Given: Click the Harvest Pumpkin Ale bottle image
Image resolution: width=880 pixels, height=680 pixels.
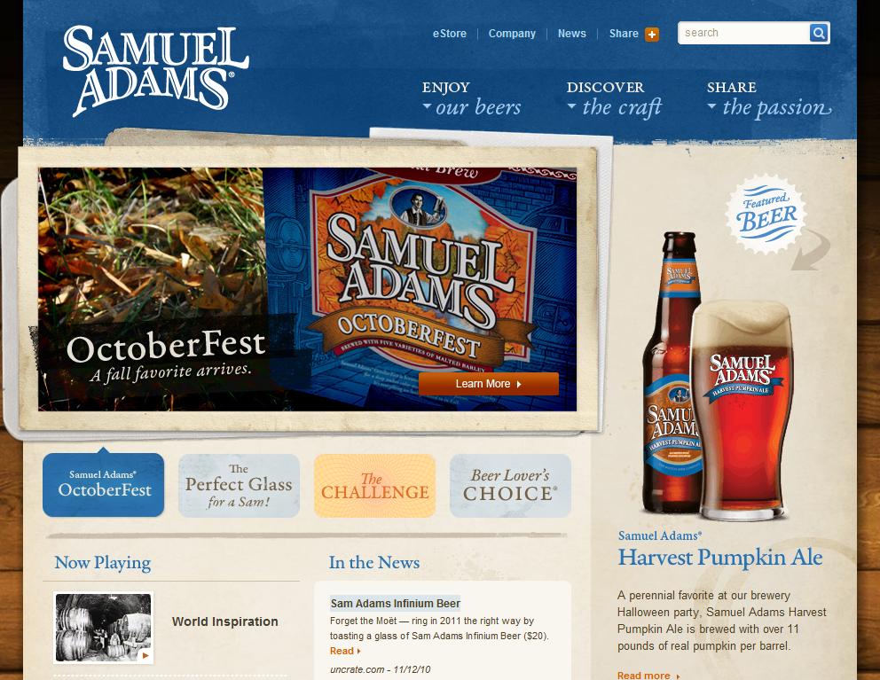Looking at the screenshot, I should (671, 372).
